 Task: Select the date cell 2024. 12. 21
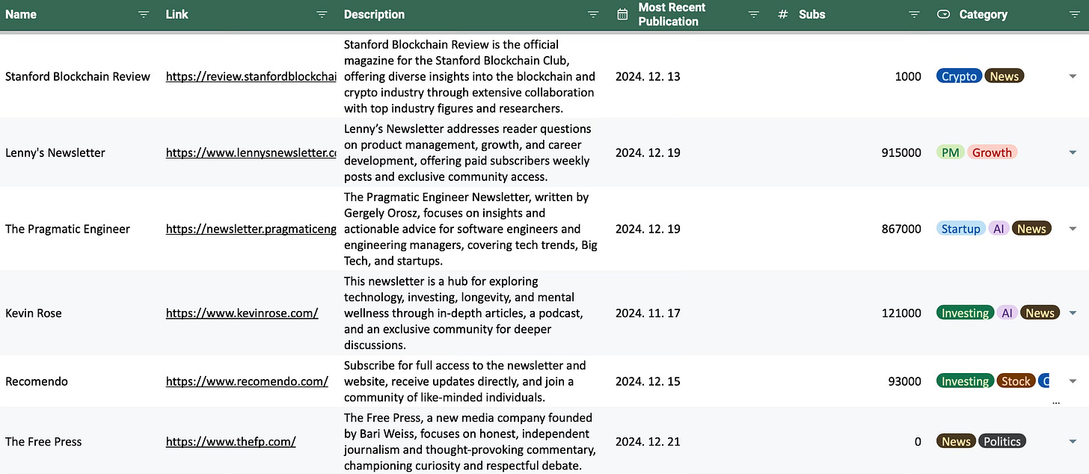coord(648,442)
